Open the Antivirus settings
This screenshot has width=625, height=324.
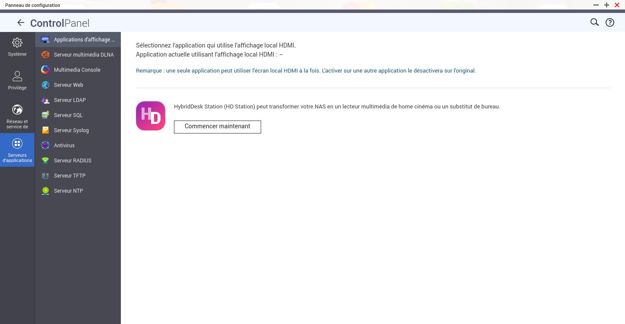[64, 146]
